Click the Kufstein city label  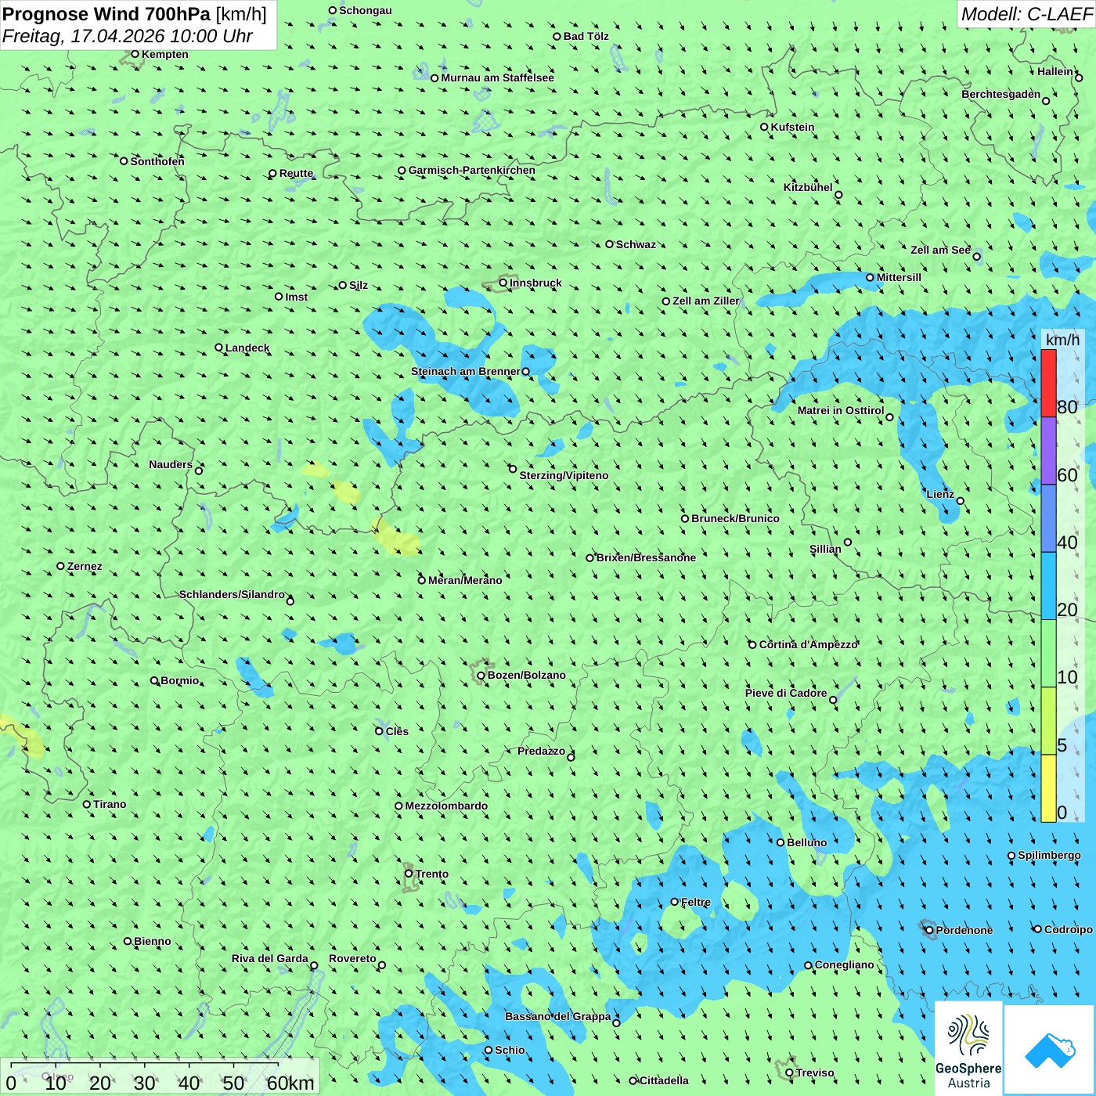point(792,127)
